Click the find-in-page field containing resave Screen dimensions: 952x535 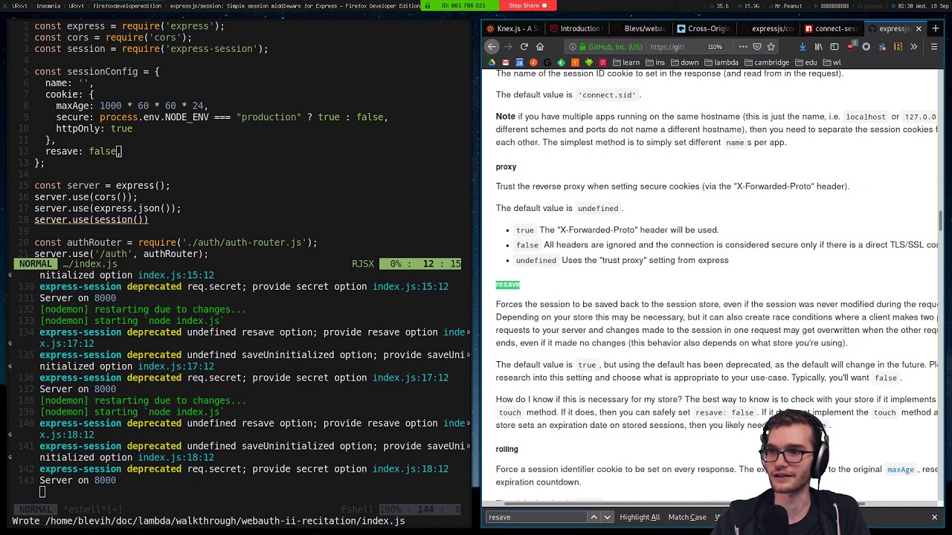536,517
